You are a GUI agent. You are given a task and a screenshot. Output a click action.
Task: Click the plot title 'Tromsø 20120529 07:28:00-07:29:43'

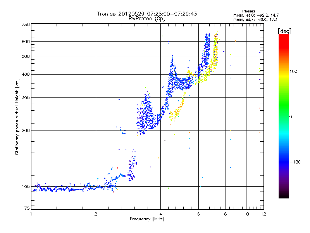[x=147, y=14]
